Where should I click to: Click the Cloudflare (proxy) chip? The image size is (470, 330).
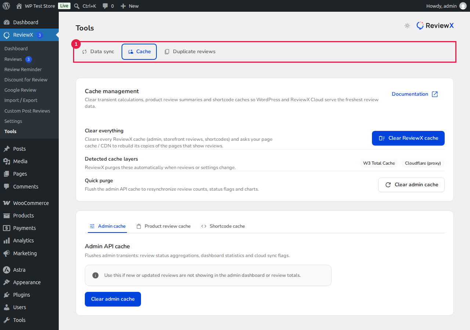pos(423,163)
